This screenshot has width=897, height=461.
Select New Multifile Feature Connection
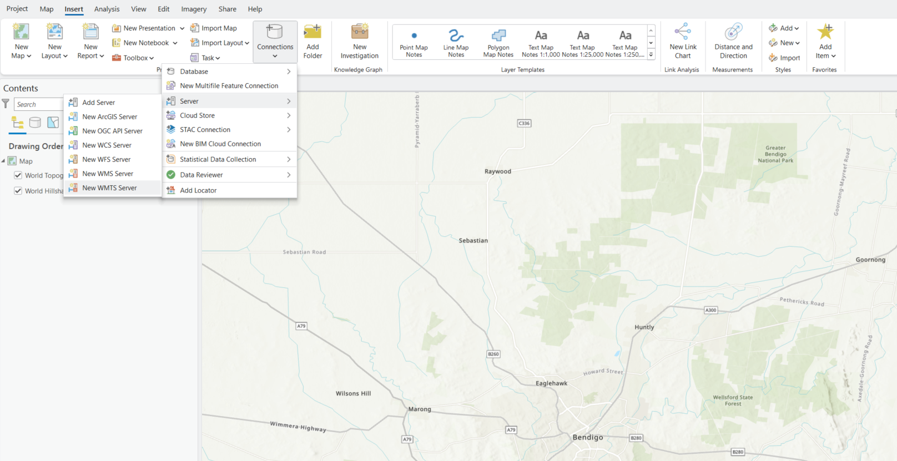[229, 85]
